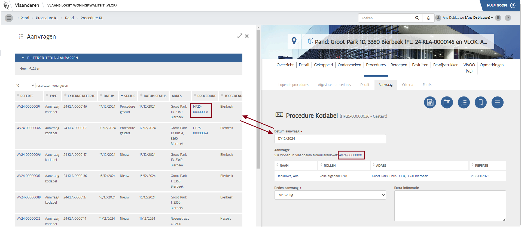This screenshot has height=227, width=521.
Task: Click the Datum aanvraag input field
Action: [330, 139]
